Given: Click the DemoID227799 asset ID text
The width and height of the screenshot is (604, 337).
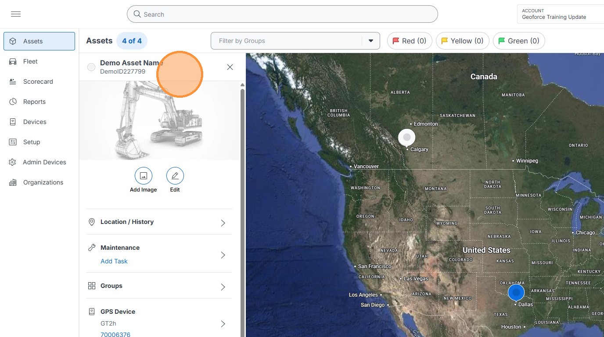Looking at the screenshot, I should tap(122, 71).
